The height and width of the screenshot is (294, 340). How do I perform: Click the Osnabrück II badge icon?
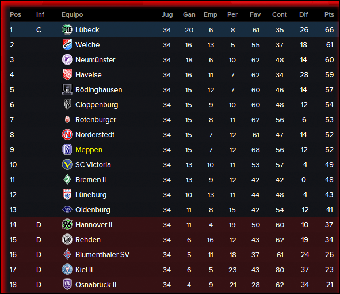67,284
